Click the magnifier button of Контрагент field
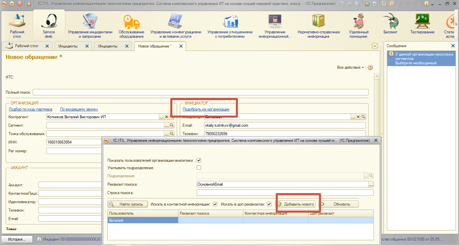Viewport: 459px width, 246px height. (172, 117)
